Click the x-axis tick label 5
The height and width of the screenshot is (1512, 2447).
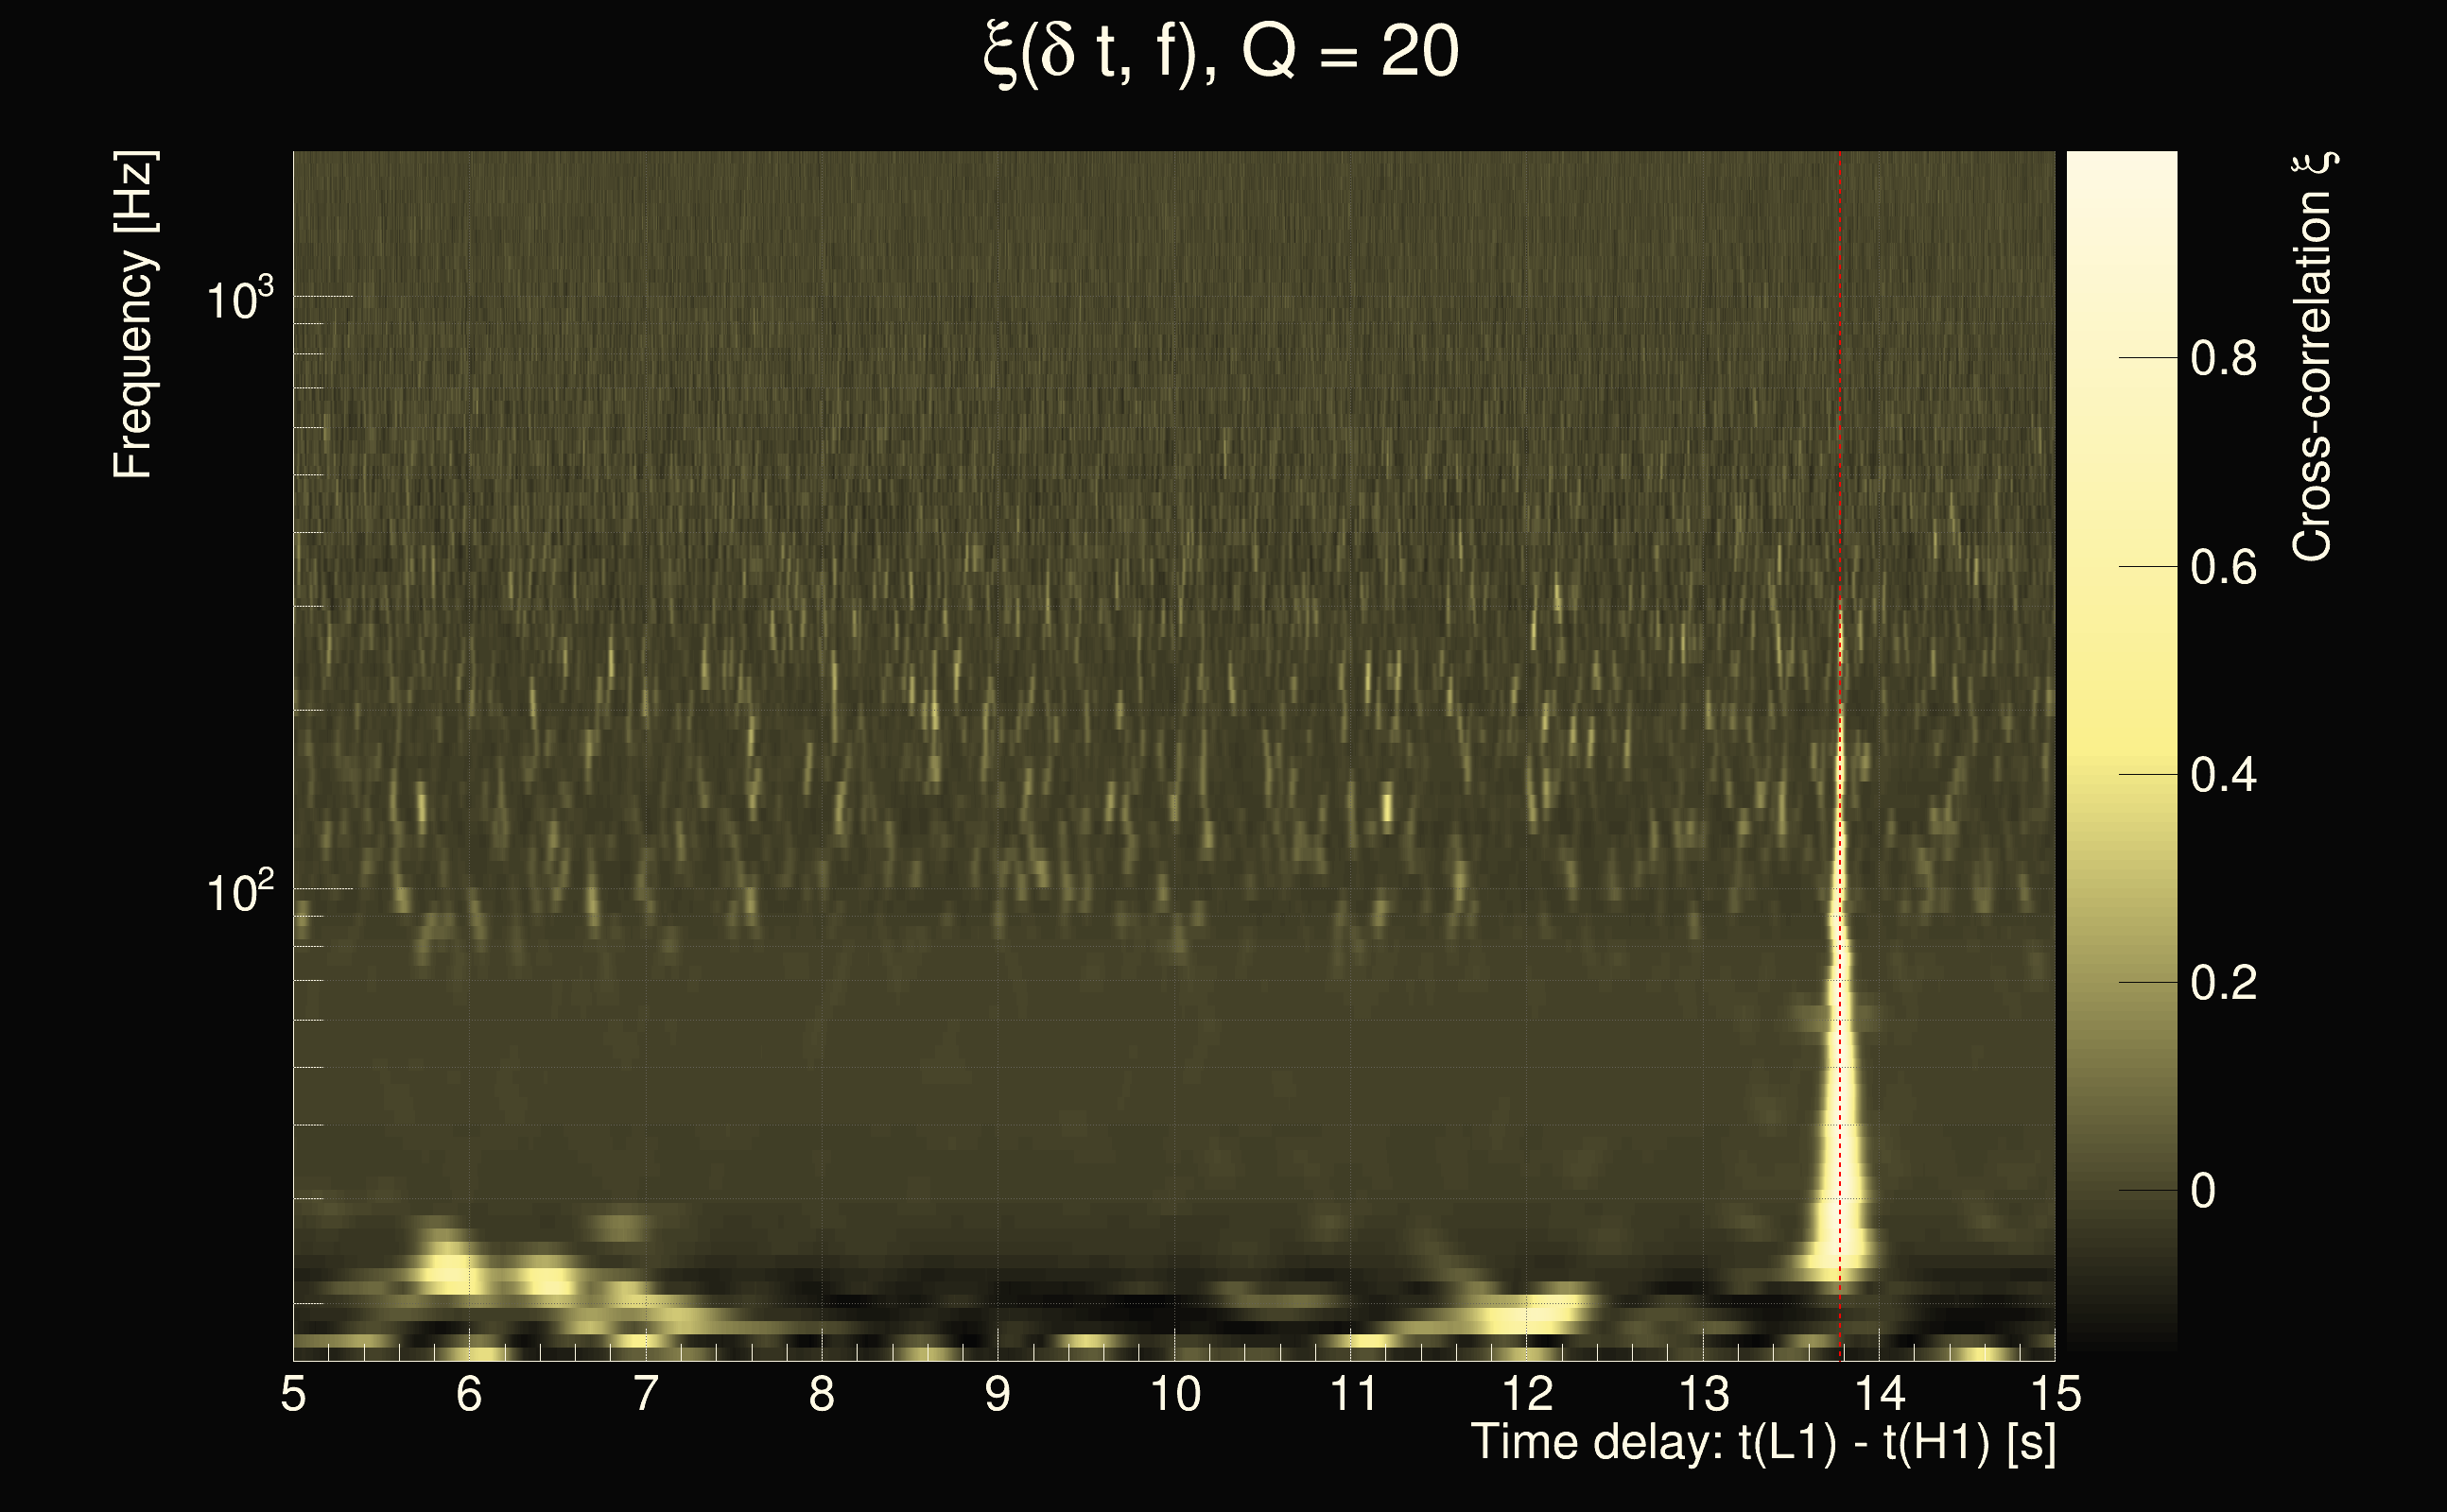293,1394
